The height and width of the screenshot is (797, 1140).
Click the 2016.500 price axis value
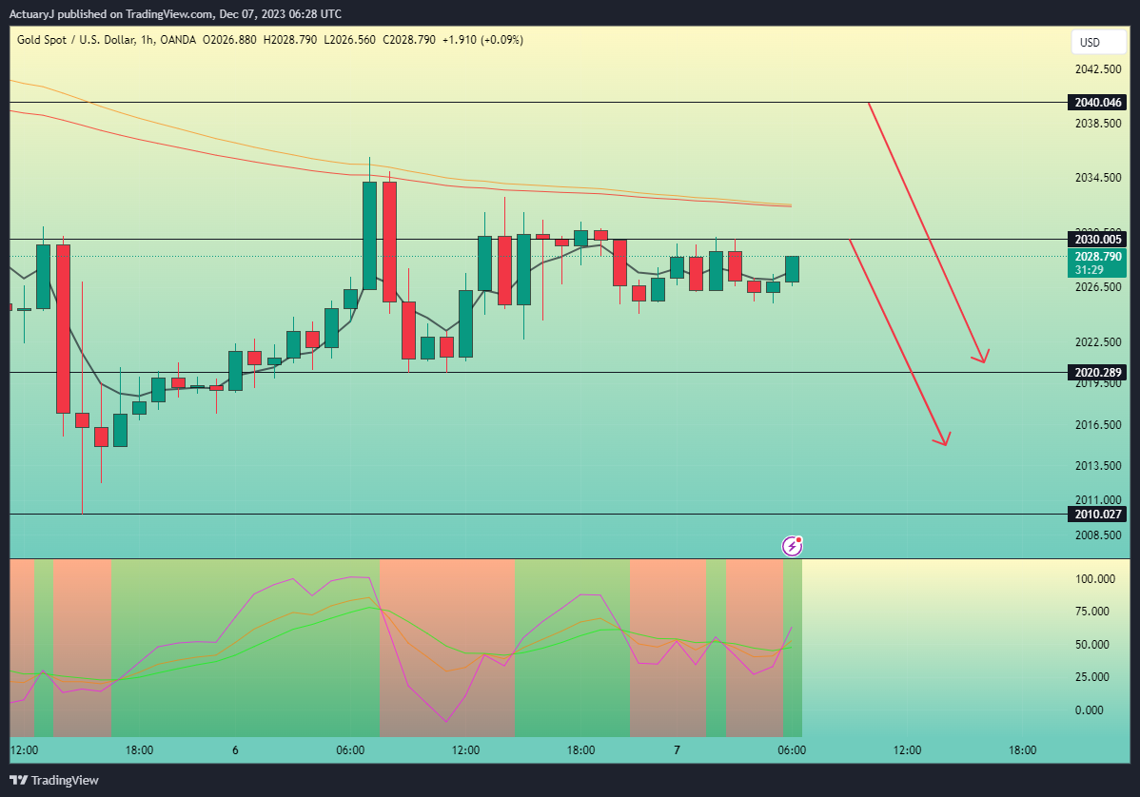(1098, 425)
